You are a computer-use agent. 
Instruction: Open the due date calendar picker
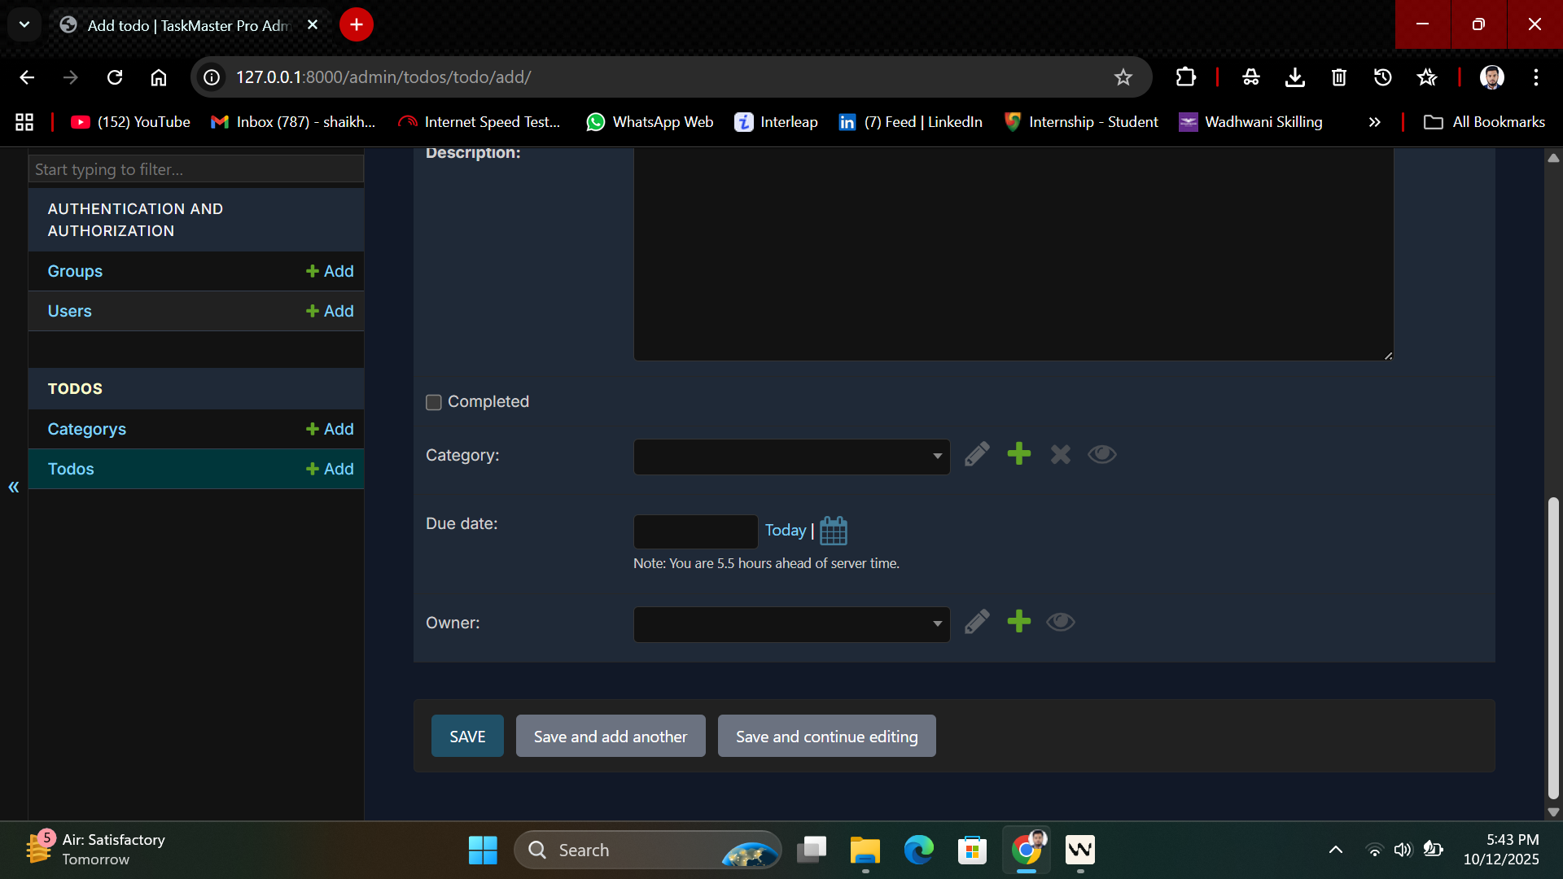coord(834,531)
